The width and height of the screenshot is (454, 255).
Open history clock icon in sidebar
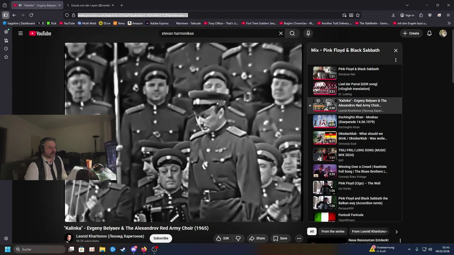coord(6,49)
